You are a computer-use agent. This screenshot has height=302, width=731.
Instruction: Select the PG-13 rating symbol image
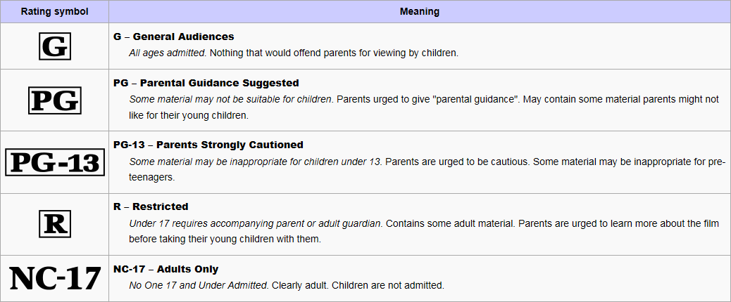click(x=54, y=162)
